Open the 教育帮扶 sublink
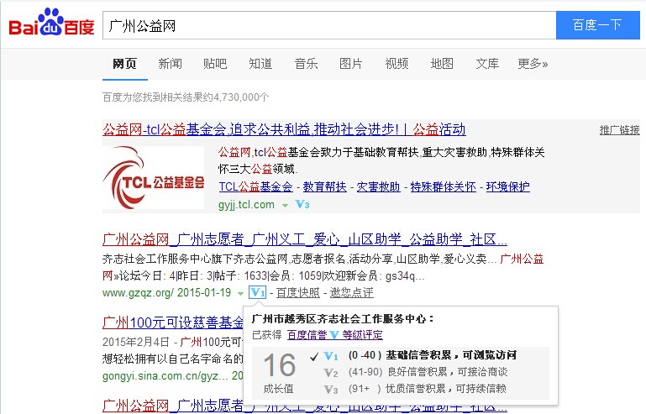 (324, 186)
